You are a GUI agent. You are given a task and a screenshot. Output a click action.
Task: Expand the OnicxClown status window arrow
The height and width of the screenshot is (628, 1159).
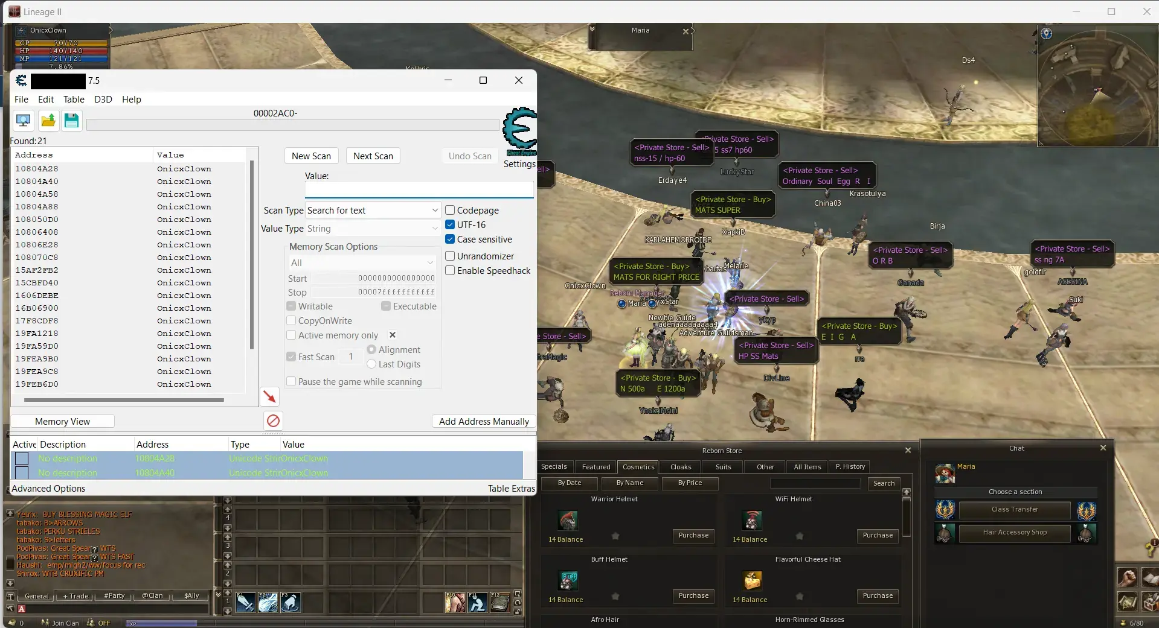pyautogui.click(x=110, y=30)
